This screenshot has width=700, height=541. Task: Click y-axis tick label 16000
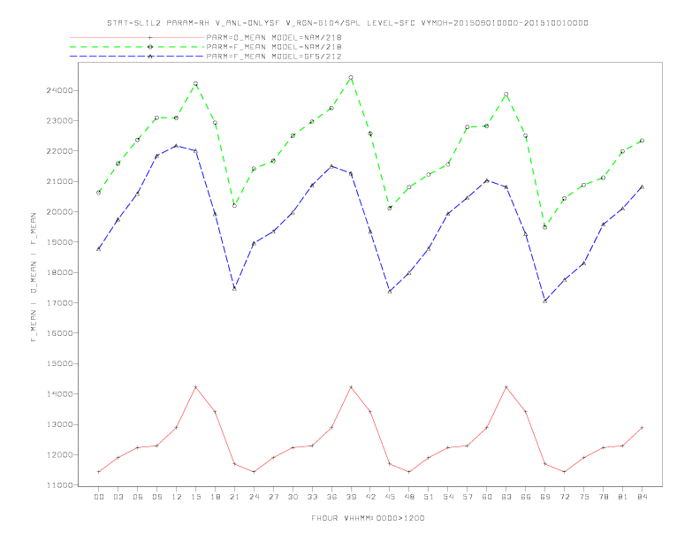coord(59,333)
